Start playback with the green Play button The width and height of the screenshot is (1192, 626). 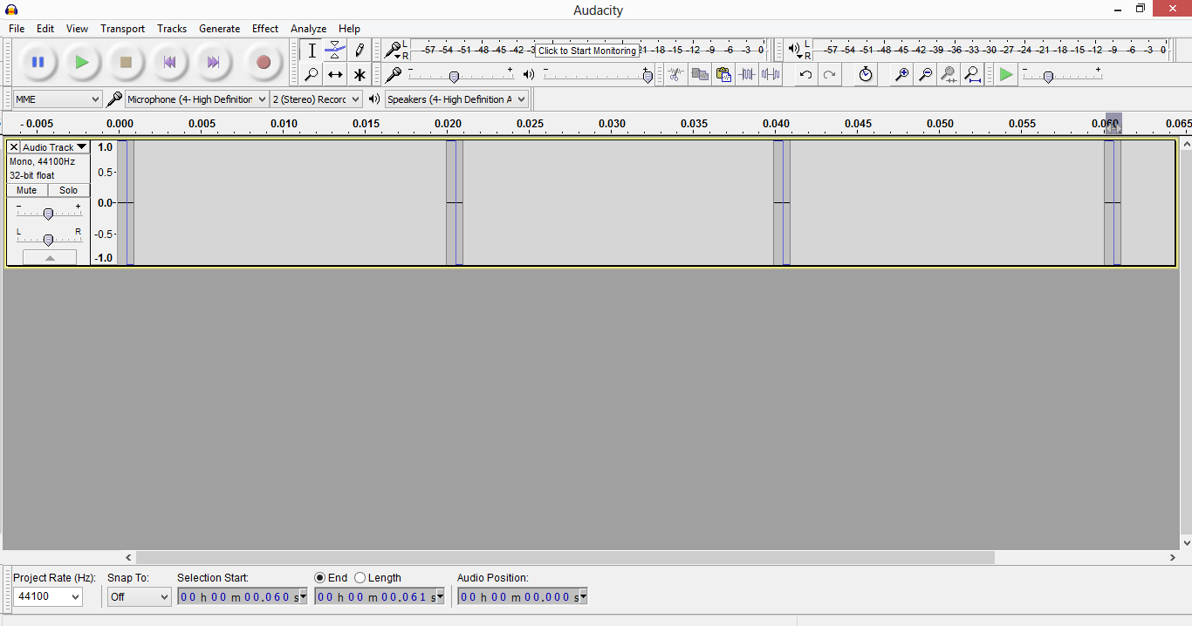82,62
